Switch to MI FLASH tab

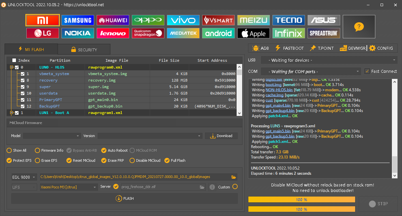(x=31, y=49)
